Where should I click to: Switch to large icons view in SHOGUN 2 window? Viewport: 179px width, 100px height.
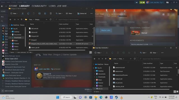click(x=177, y=92)
